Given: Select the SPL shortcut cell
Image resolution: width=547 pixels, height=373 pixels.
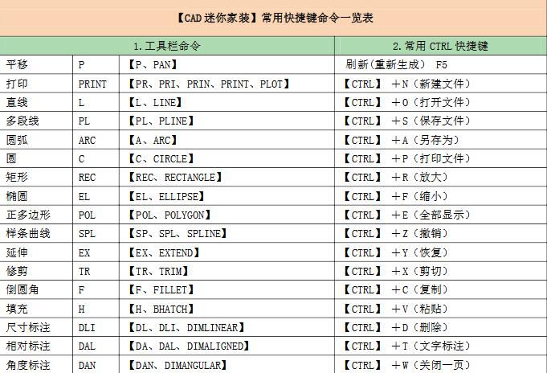Looking at the screenshot, I should [96, 233].
